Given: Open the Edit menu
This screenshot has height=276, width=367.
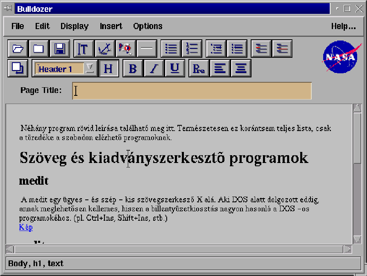Looking at the screenshot, I should [x=42, y=26].
